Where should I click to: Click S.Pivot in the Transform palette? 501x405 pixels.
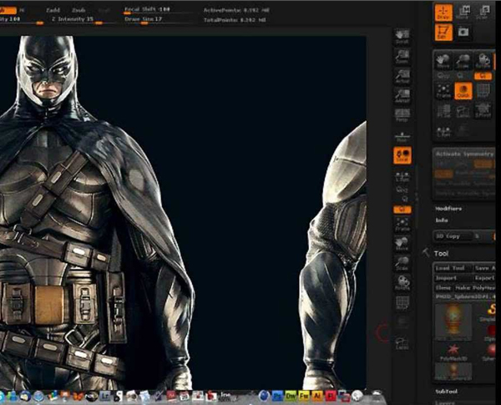pos(483,110)
